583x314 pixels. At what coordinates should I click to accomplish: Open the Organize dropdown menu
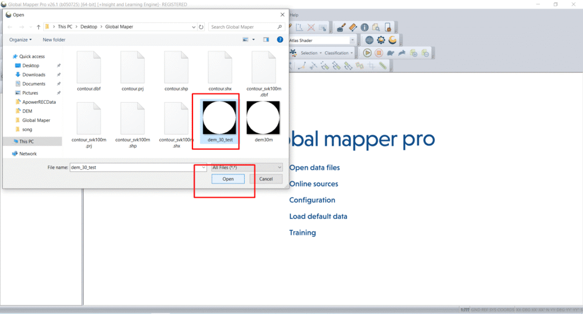point(20,40)
